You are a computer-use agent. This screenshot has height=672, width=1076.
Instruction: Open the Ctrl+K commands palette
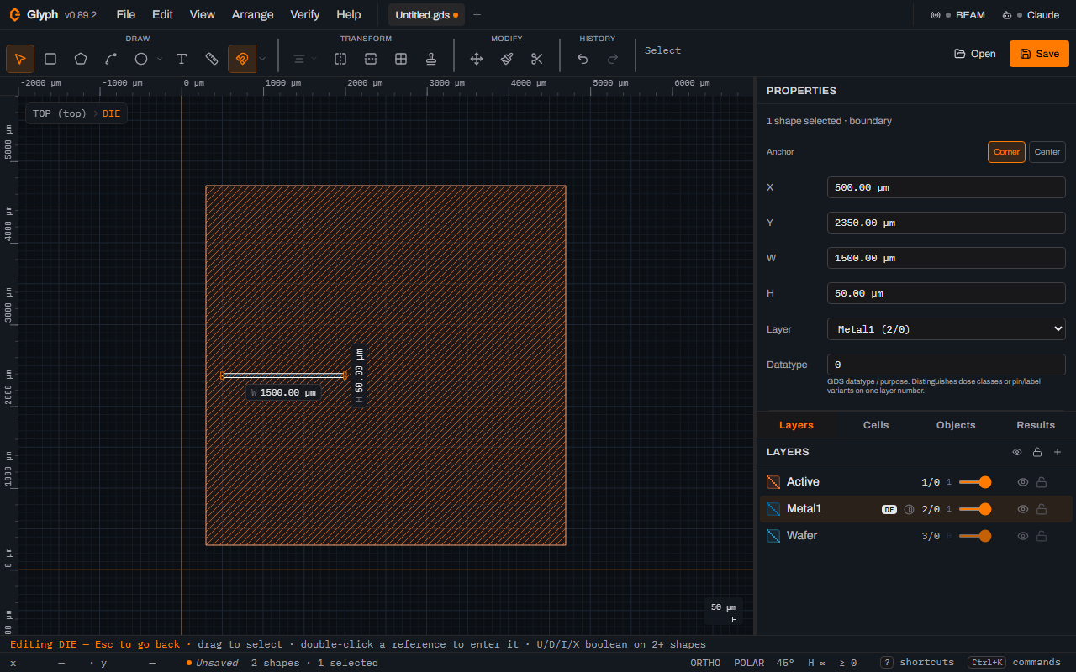[1014, 663]
